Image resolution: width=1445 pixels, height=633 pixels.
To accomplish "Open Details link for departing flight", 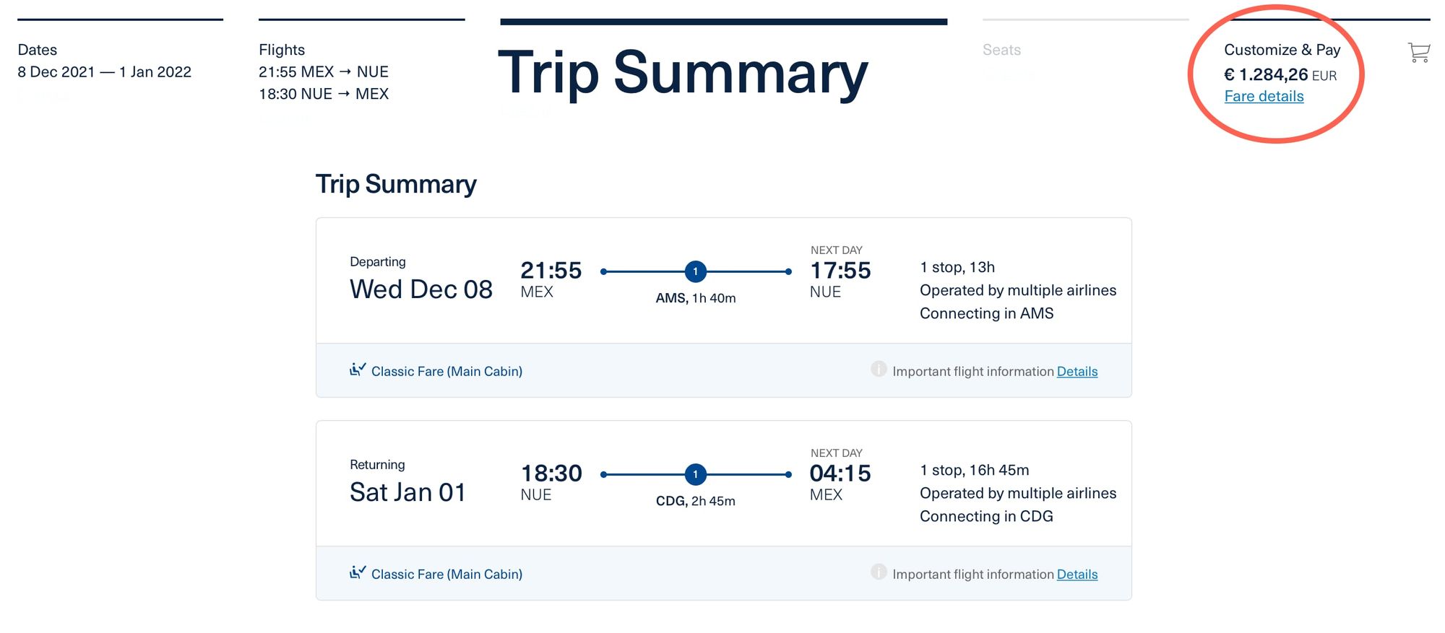I will [1077, 371].
